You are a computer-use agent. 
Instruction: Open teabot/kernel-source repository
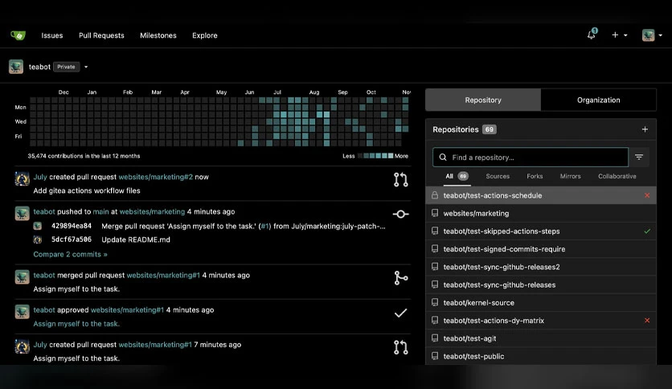(479, 303)
